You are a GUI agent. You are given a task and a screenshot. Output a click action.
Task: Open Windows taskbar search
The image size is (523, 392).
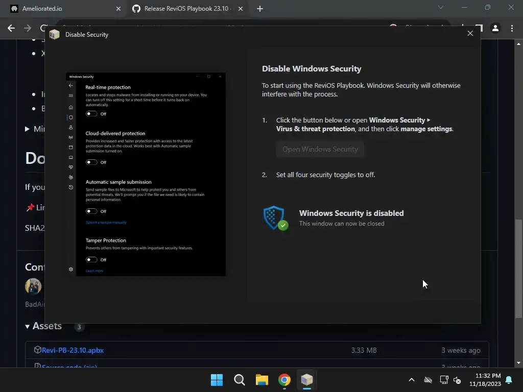(x=239, y=380)
